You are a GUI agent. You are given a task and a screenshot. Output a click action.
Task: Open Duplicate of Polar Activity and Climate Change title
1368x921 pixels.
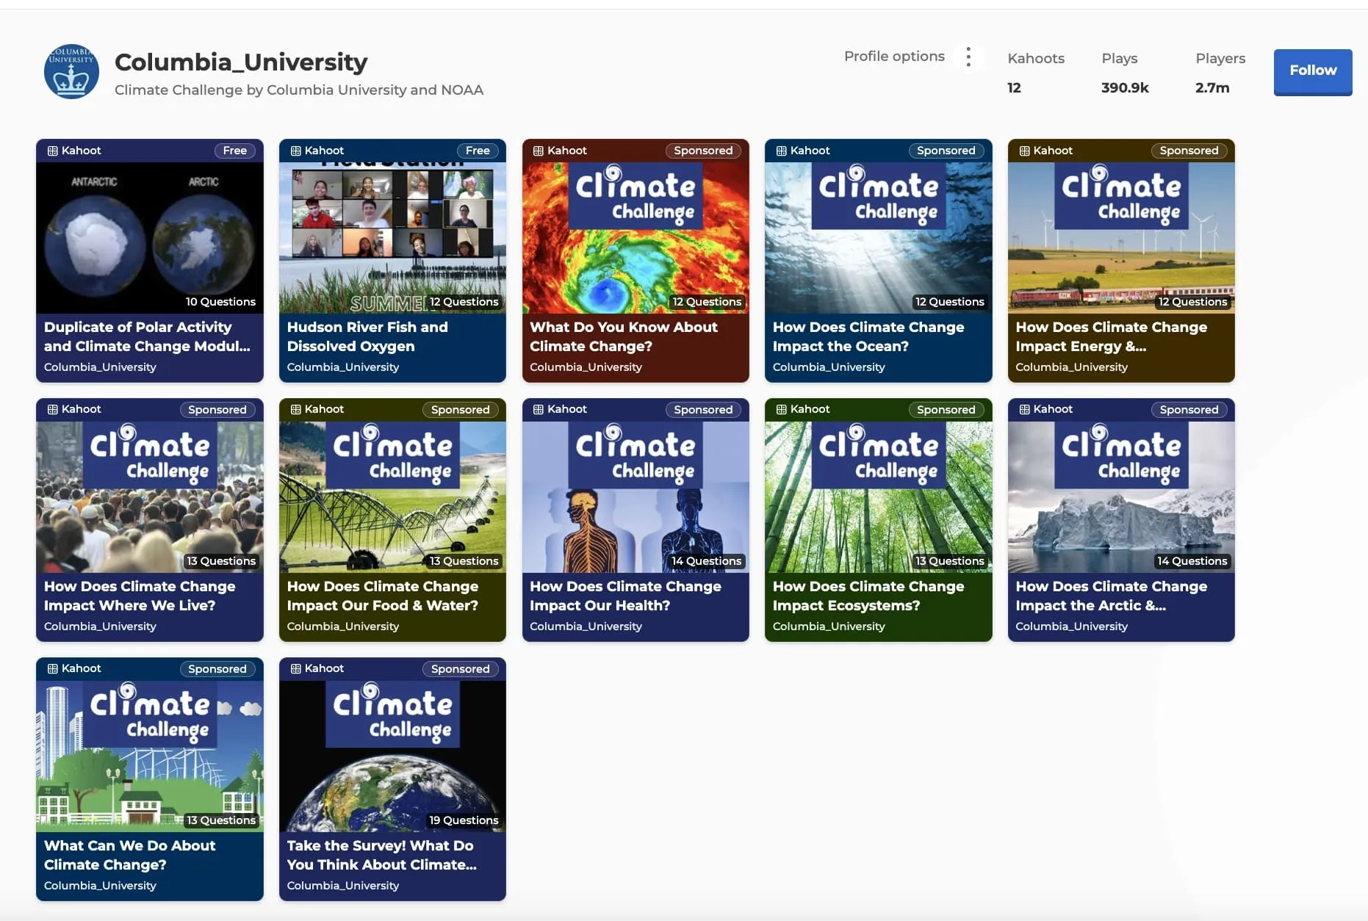coord(147,336)
